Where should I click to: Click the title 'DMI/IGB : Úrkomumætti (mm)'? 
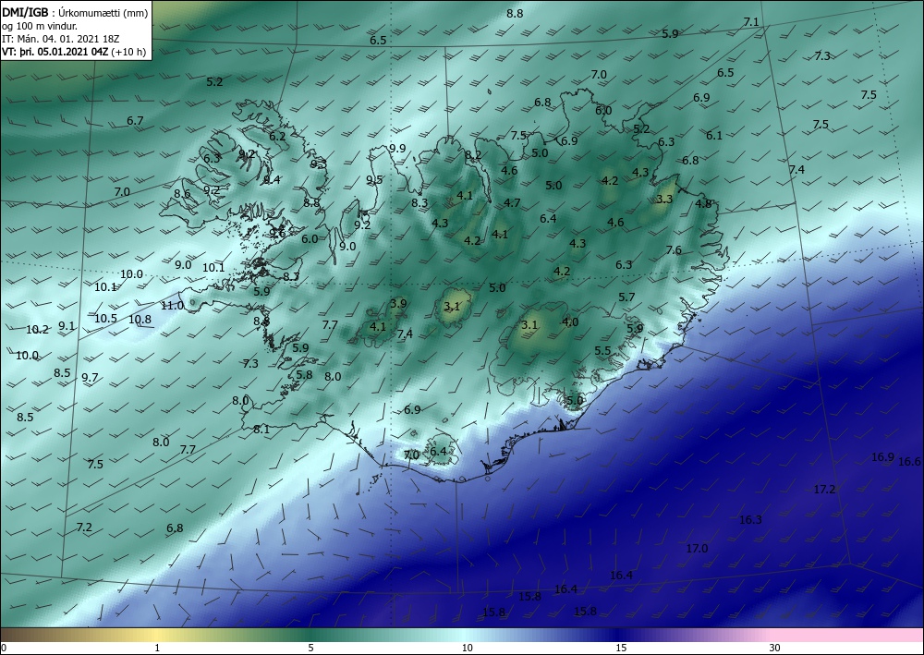[75, 12]
